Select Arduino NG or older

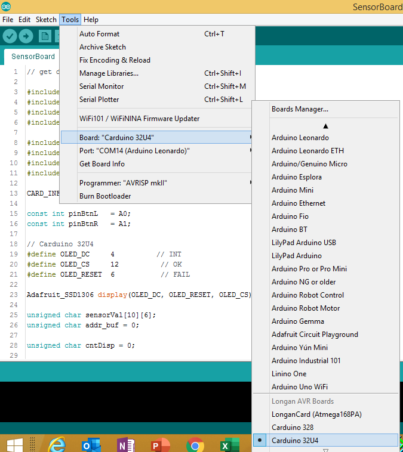coord(325,282)
